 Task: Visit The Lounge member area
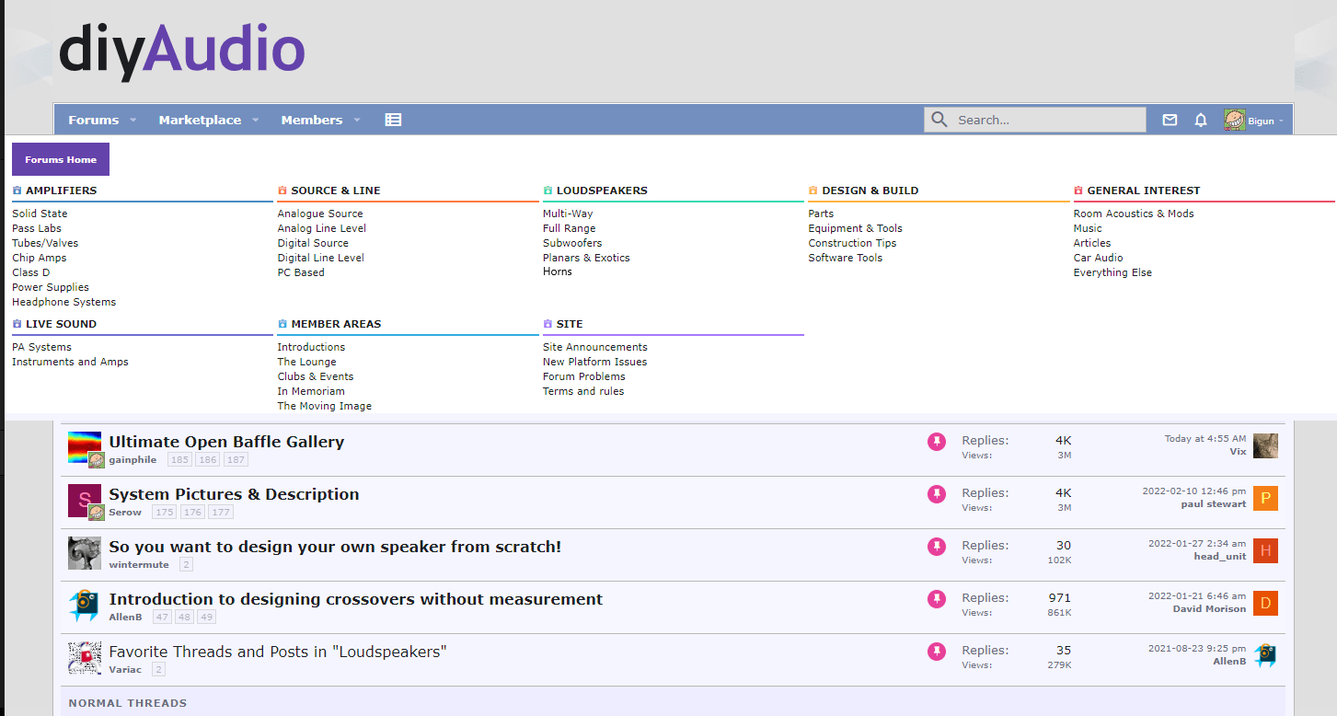click(307, 362)
